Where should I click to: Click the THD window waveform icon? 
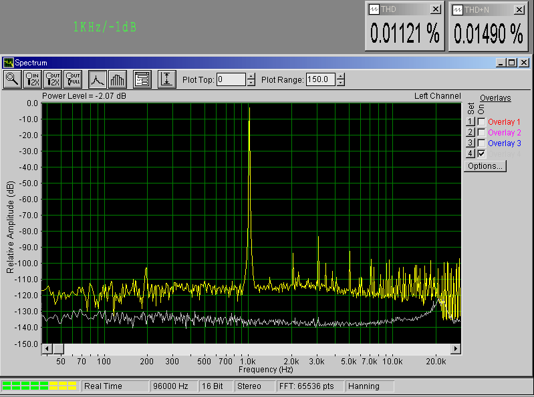[x=374, y=9]
